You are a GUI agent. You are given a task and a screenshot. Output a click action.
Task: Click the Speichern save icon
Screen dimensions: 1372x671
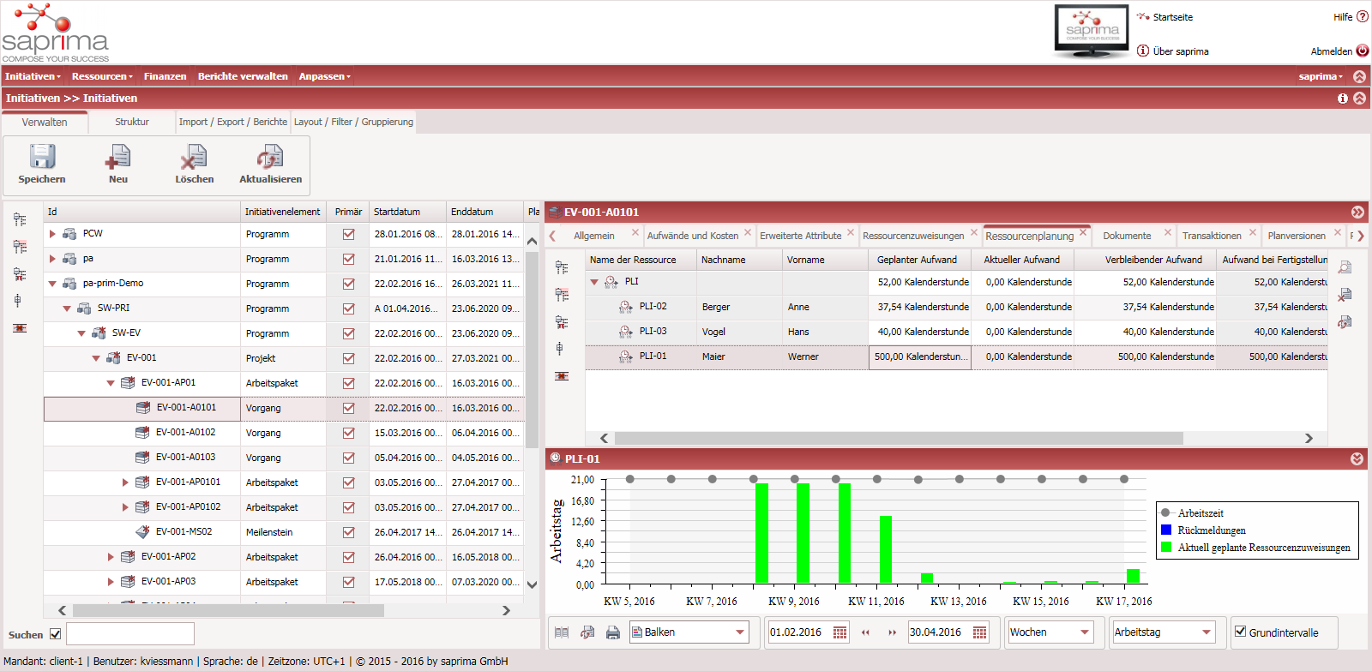click(42, 157)
